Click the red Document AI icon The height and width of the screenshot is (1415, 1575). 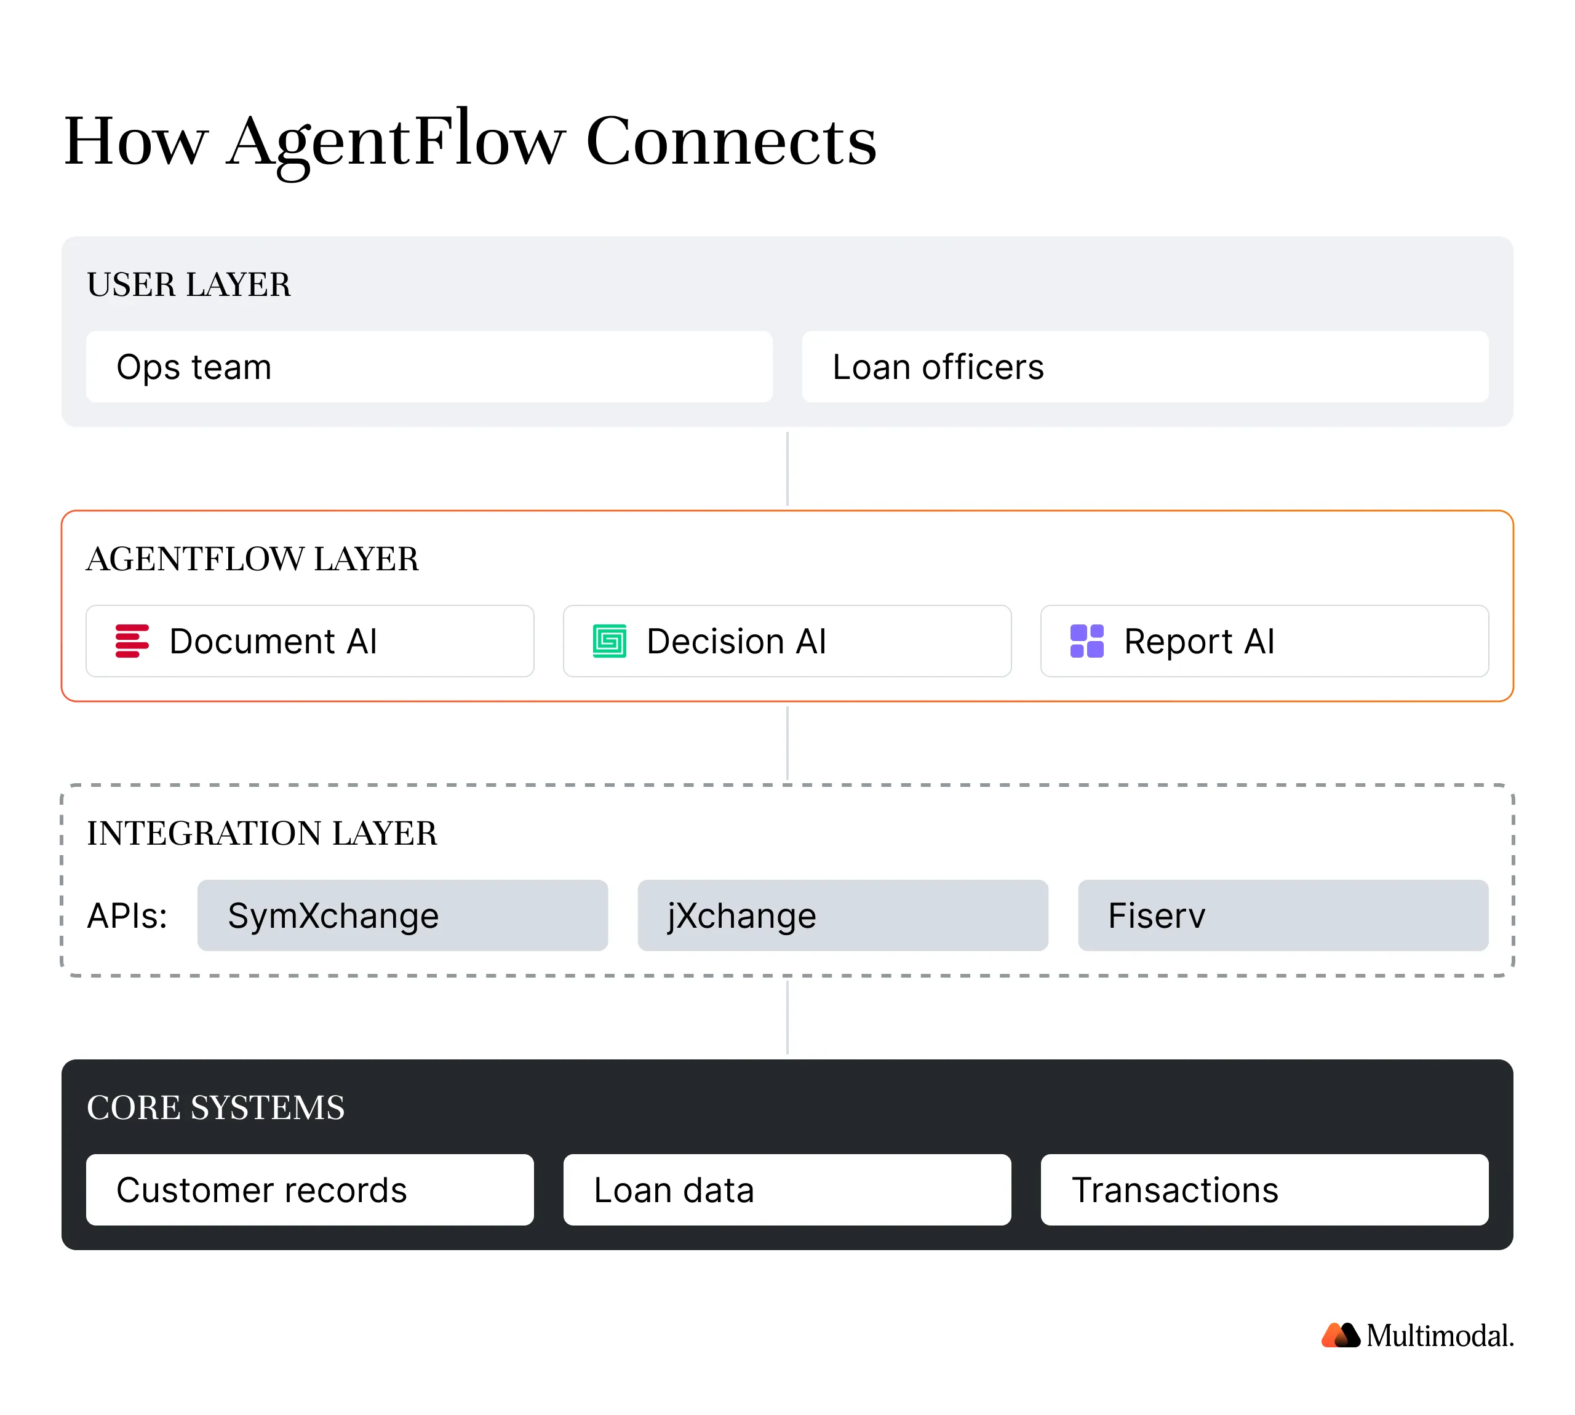tap(132, 640)
